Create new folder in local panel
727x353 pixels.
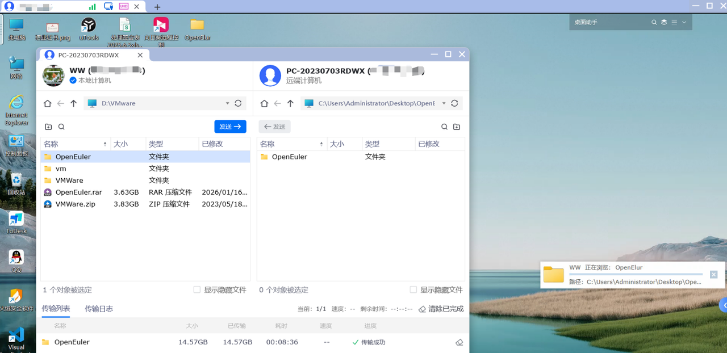tap(48, 127)
